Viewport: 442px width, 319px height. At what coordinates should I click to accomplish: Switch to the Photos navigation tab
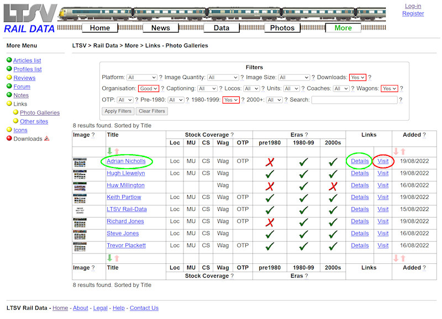pyautogui.click(x=282, y=28)
